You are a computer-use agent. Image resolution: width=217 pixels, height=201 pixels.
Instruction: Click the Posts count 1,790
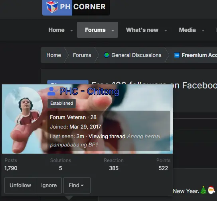pos(11,168)
